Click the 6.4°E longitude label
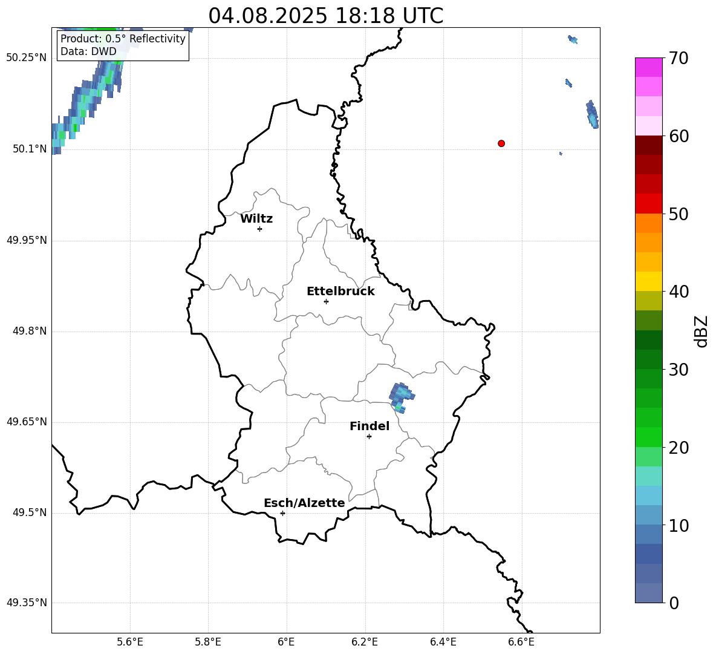The width and height of the screenshot is (716, 654). pos(443,642)
